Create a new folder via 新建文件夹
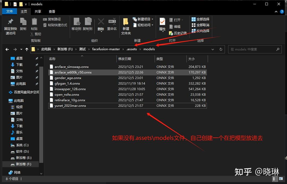 [x=125, y=26]
